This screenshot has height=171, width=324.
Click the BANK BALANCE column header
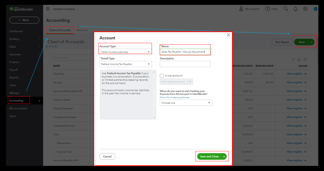click(264, 66)
